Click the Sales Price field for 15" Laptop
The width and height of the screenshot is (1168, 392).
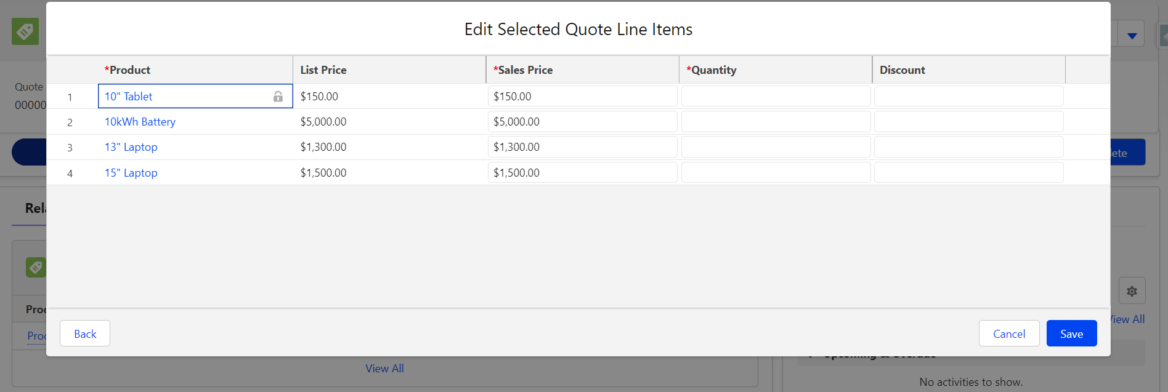(582, 173)
